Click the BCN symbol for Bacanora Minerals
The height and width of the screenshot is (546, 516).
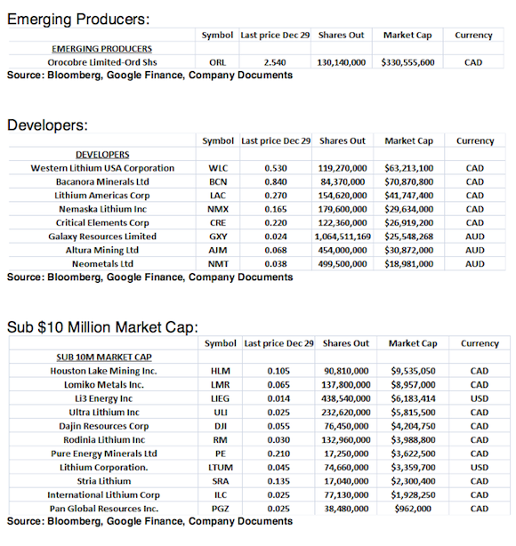click(218, 181)
